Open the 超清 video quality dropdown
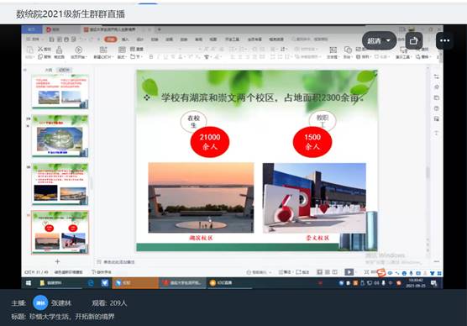Screen dimensions: 467x326 point(379,40)
